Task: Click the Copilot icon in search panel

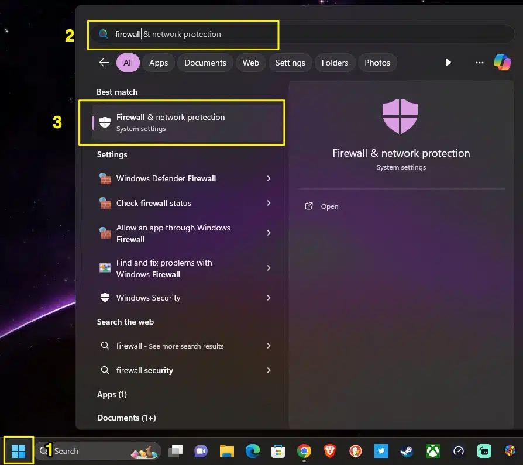Action: (503, 63)
